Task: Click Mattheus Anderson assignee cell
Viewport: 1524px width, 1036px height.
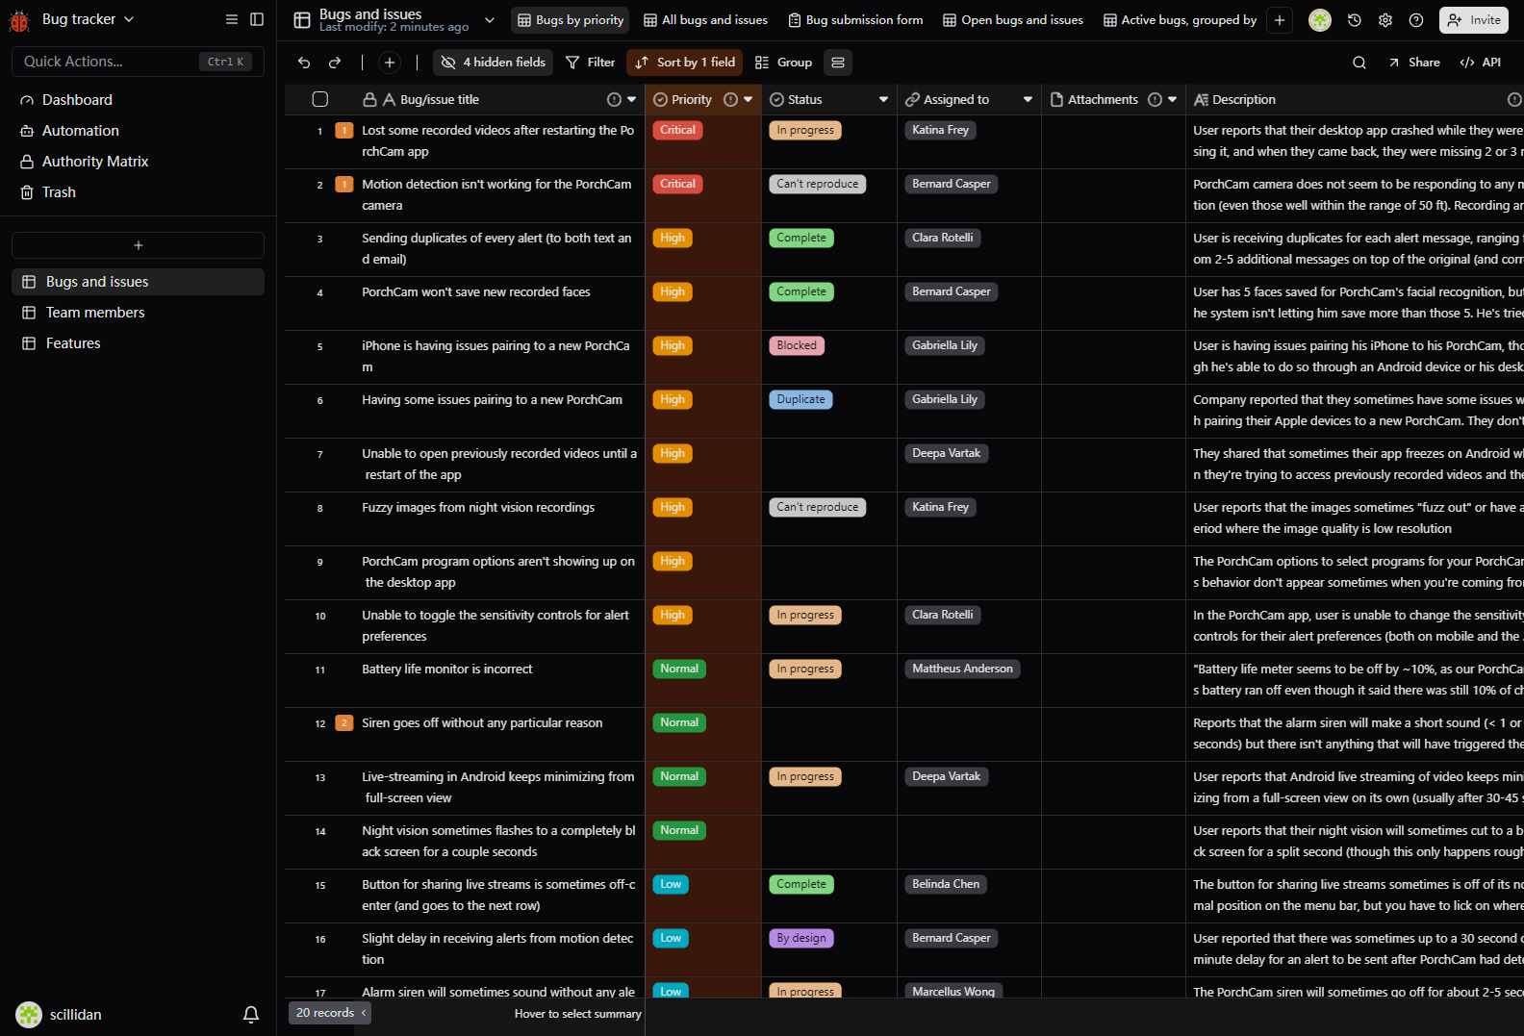Action: (962, 670)
